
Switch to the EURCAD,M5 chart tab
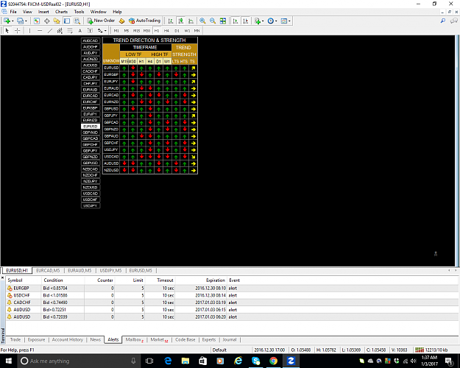[x=48, y=271]
